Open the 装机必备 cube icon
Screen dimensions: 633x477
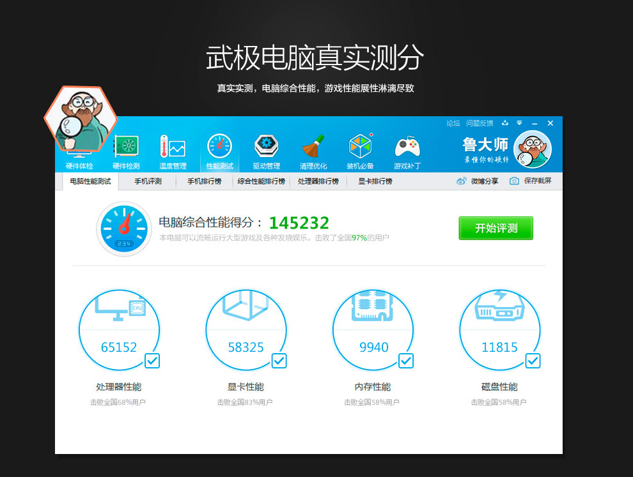point(360,146)
